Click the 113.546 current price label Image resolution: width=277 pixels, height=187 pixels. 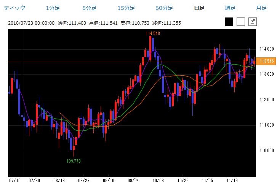(x=266, y=61)
